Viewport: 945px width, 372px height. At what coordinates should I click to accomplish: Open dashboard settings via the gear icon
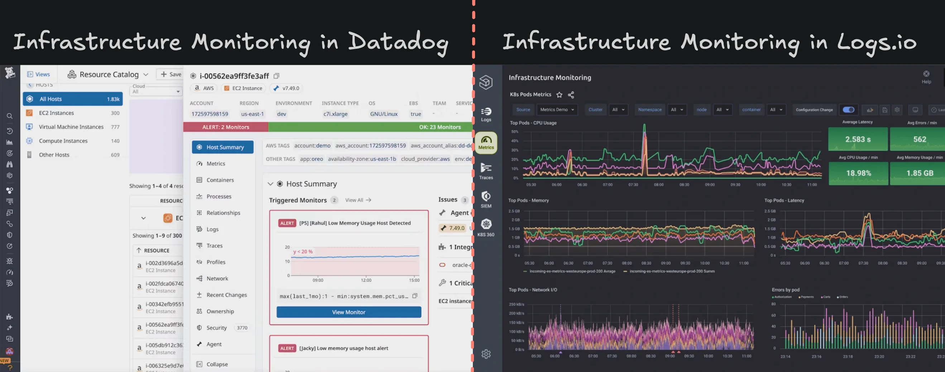click(x=897, y=110)
